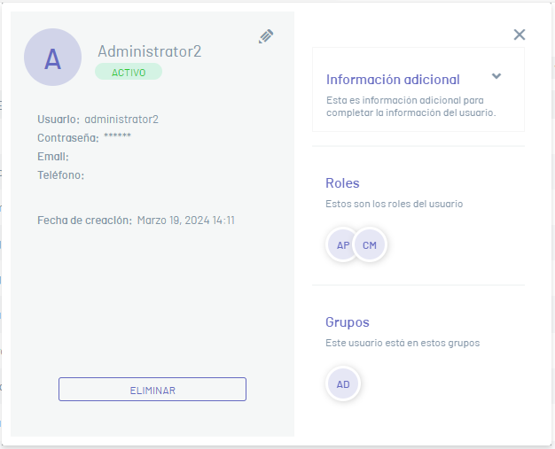Click the ACTIVO status badge
Screen dimensions: 555x449
point(129,72)
